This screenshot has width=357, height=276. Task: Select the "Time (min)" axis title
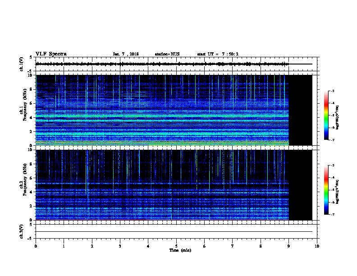tap(180, 250)
